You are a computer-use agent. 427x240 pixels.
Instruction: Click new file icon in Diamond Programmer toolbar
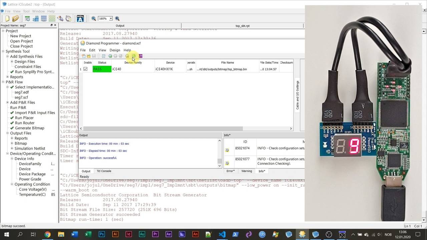point(83,56)
